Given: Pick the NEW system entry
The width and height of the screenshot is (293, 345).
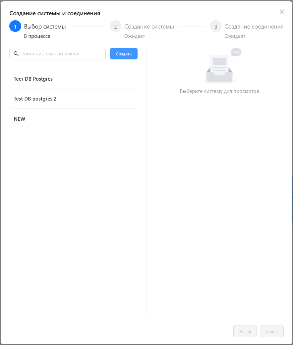Looking at the screenshot, I should [x=73, y=119].
